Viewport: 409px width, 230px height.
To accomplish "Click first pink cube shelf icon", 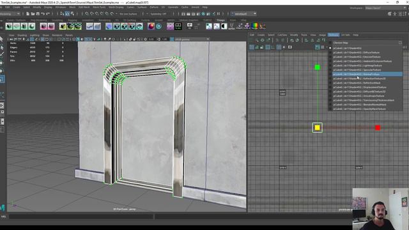I will point(43,26).
